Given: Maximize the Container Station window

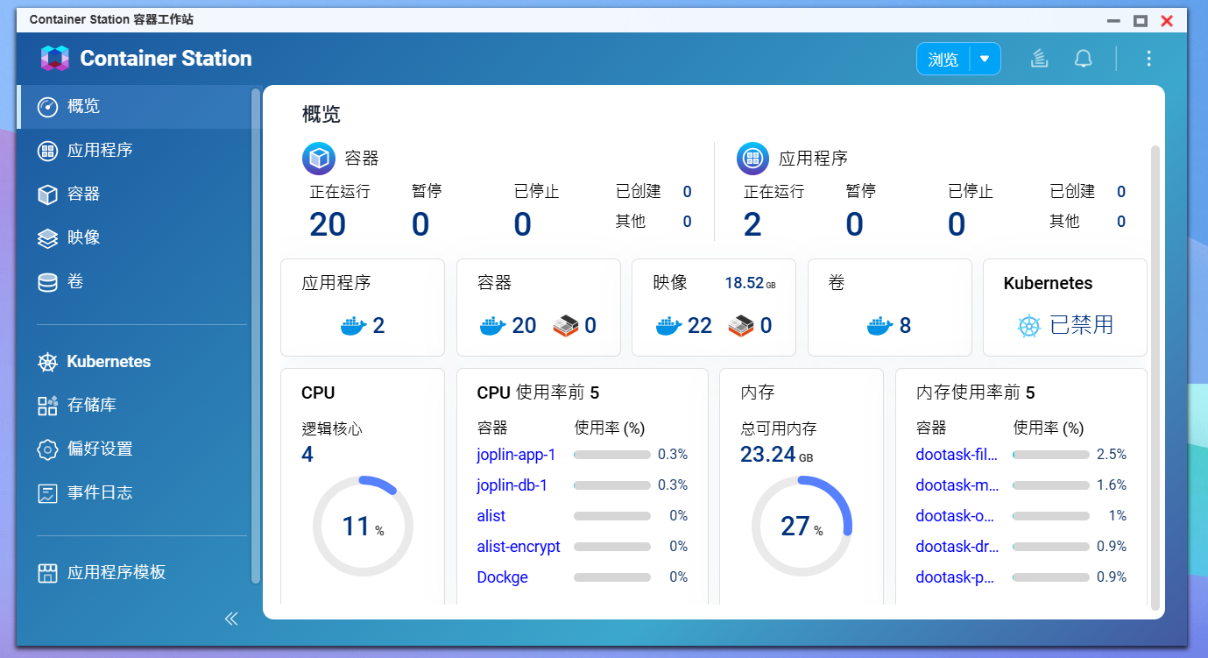Looking at the screenshot, I should [x=1140, y=20].
